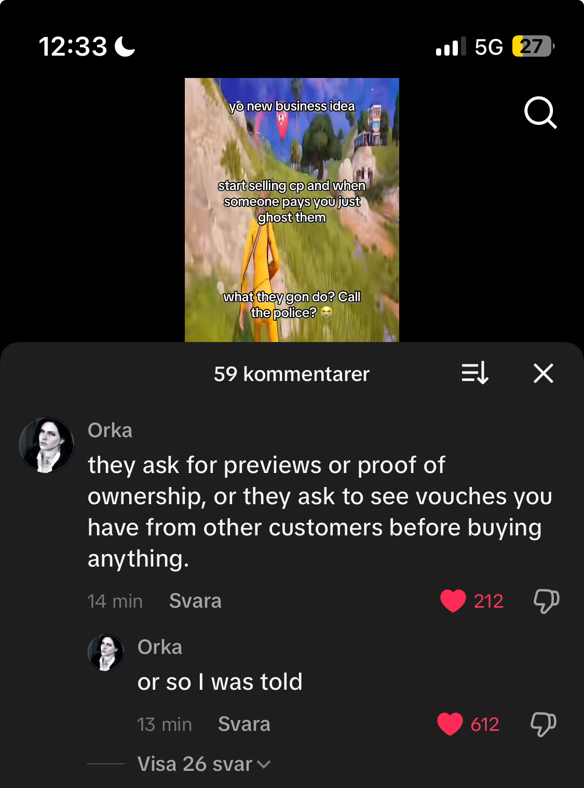This screenshot has width=584, height=788.
Task: Open Orka username on the reply
Action: click(160, 647)
